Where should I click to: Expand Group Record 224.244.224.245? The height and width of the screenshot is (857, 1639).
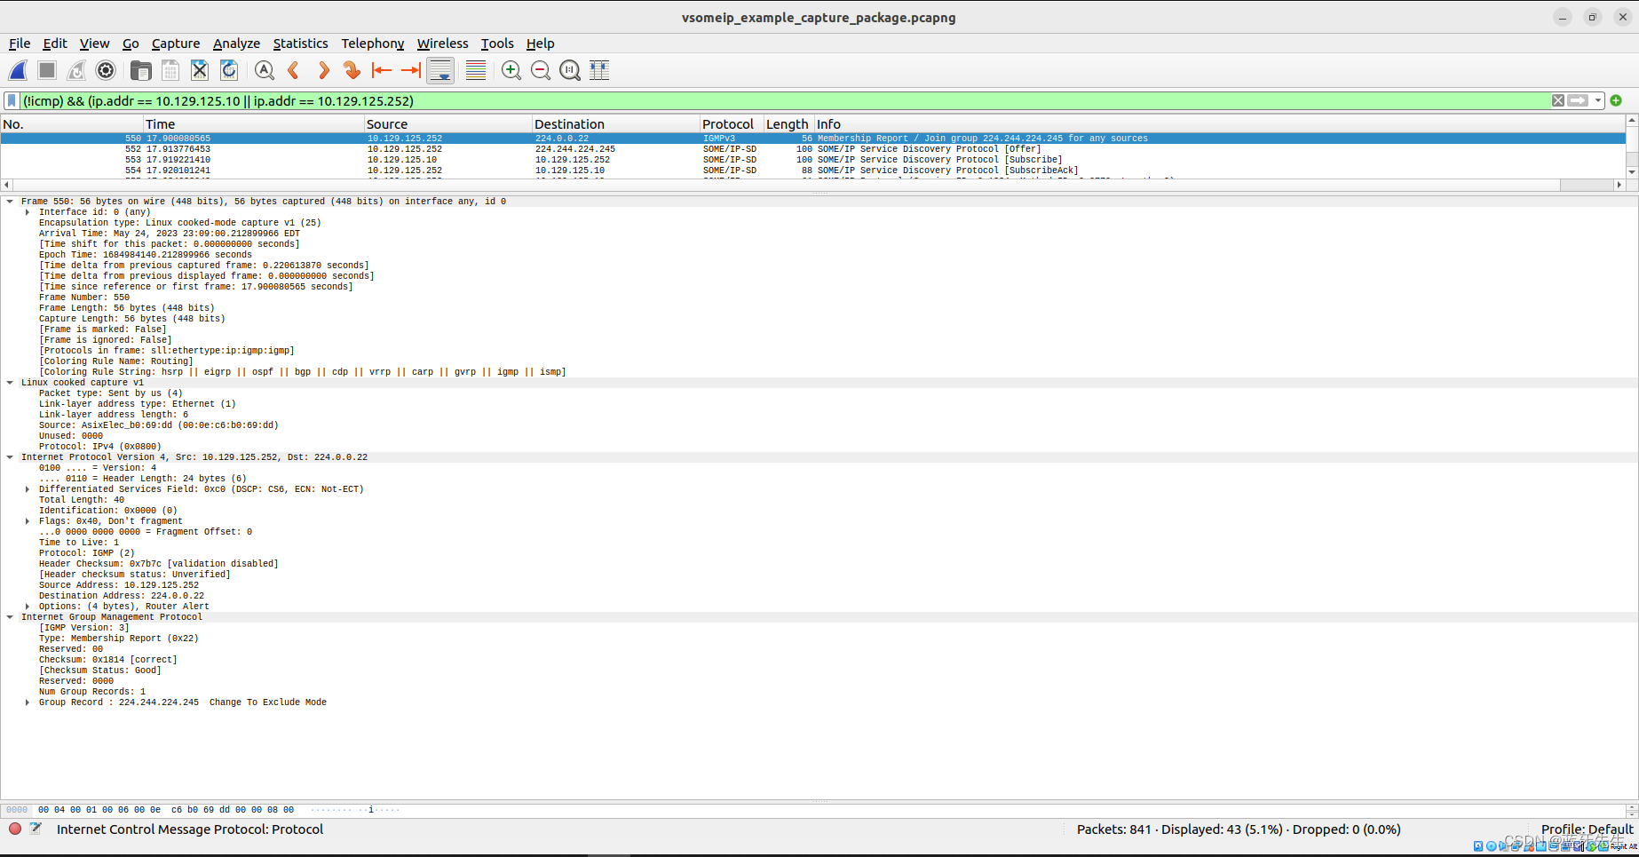click(x=26, y=702)
